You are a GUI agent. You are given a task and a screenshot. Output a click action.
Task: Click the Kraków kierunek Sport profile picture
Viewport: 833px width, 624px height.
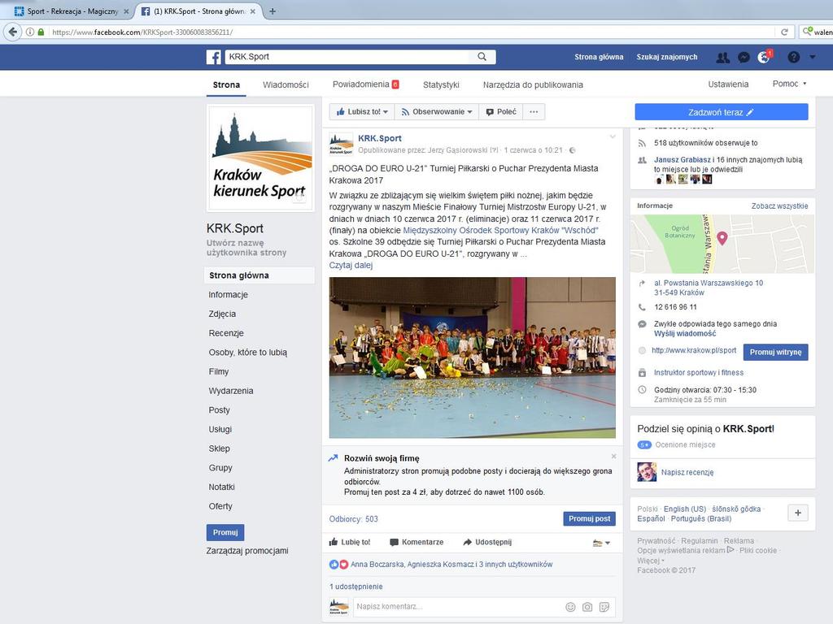(260, 158)
